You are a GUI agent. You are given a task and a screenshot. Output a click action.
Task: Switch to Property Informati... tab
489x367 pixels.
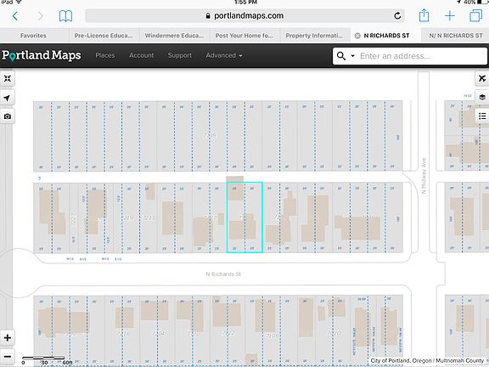[314, 36]
